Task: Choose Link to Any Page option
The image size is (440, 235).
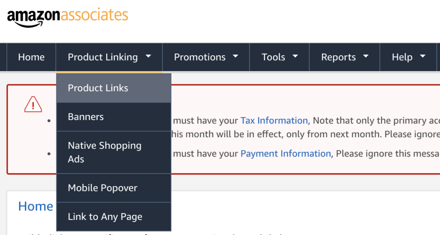Action: point(113,217)
